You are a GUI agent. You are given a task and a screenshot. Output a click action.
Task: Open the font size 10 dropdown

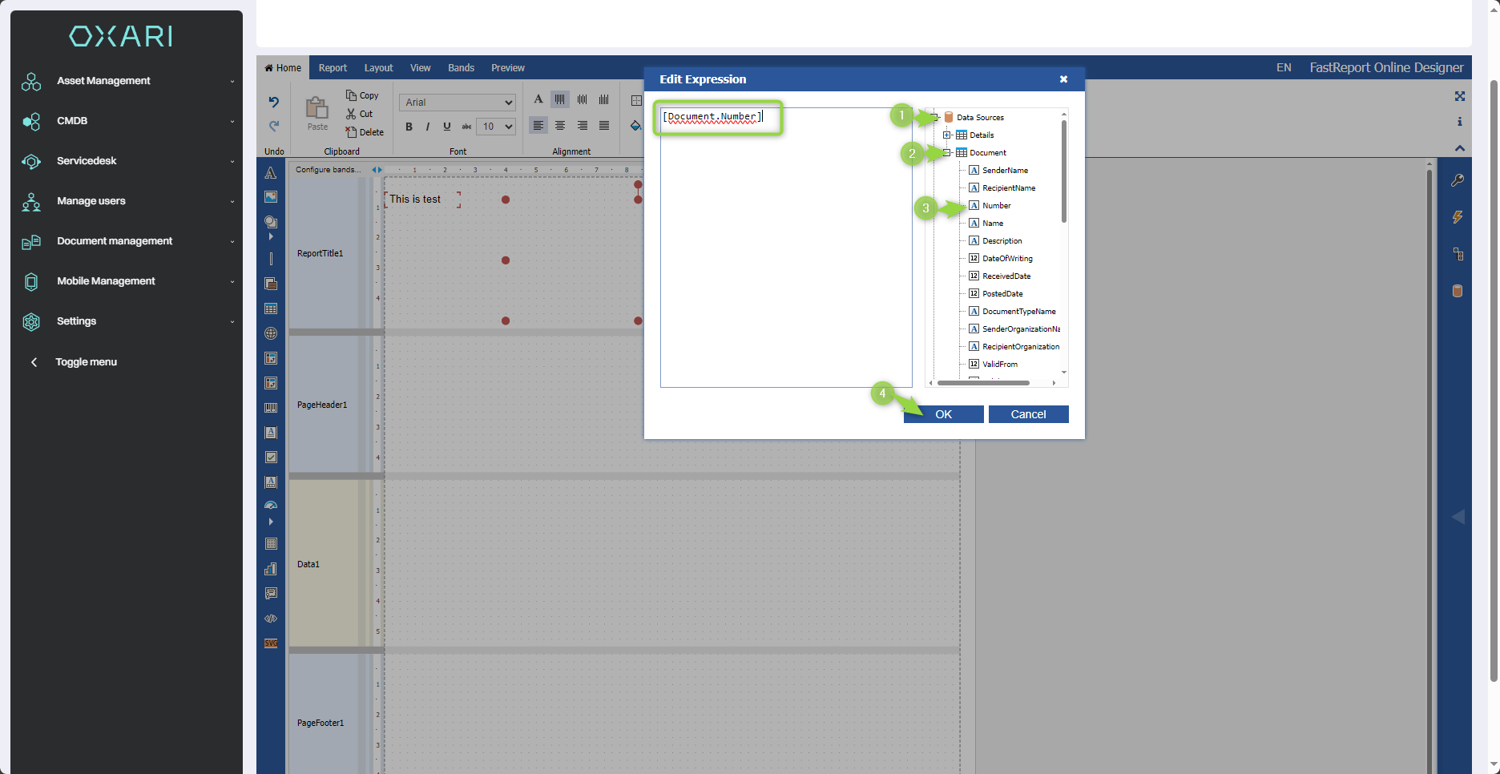[496, 127]
